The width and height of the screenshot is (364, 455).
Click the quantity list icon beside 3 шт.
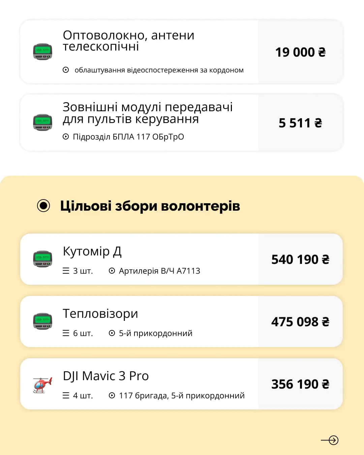click(x=66, y=271)
